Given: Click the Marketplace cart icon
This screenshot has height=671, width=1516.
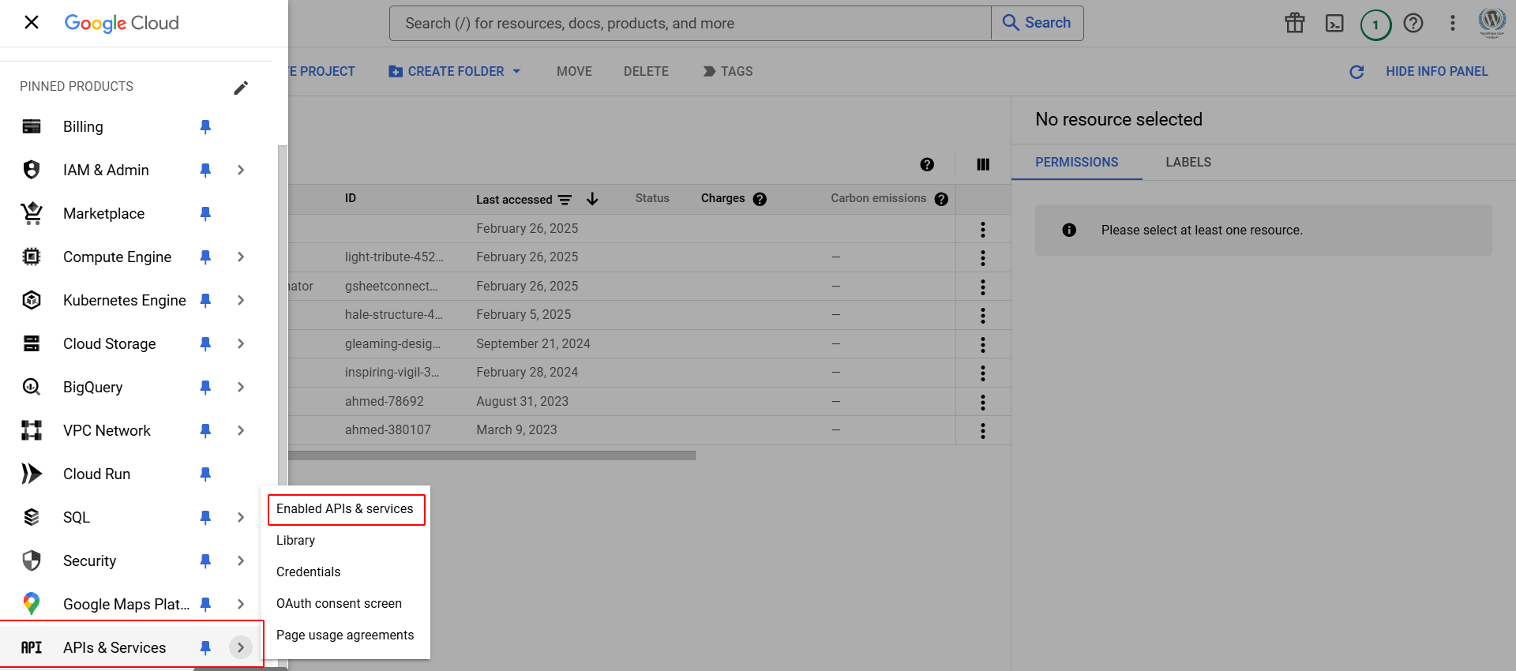Looking at the screenshot, I should (32, 213).
